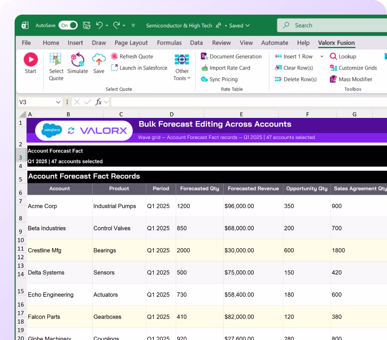The width and height of the screenshot is (387, 340).
Task: Click Insert 1 Row
Action: pos(294,57)
